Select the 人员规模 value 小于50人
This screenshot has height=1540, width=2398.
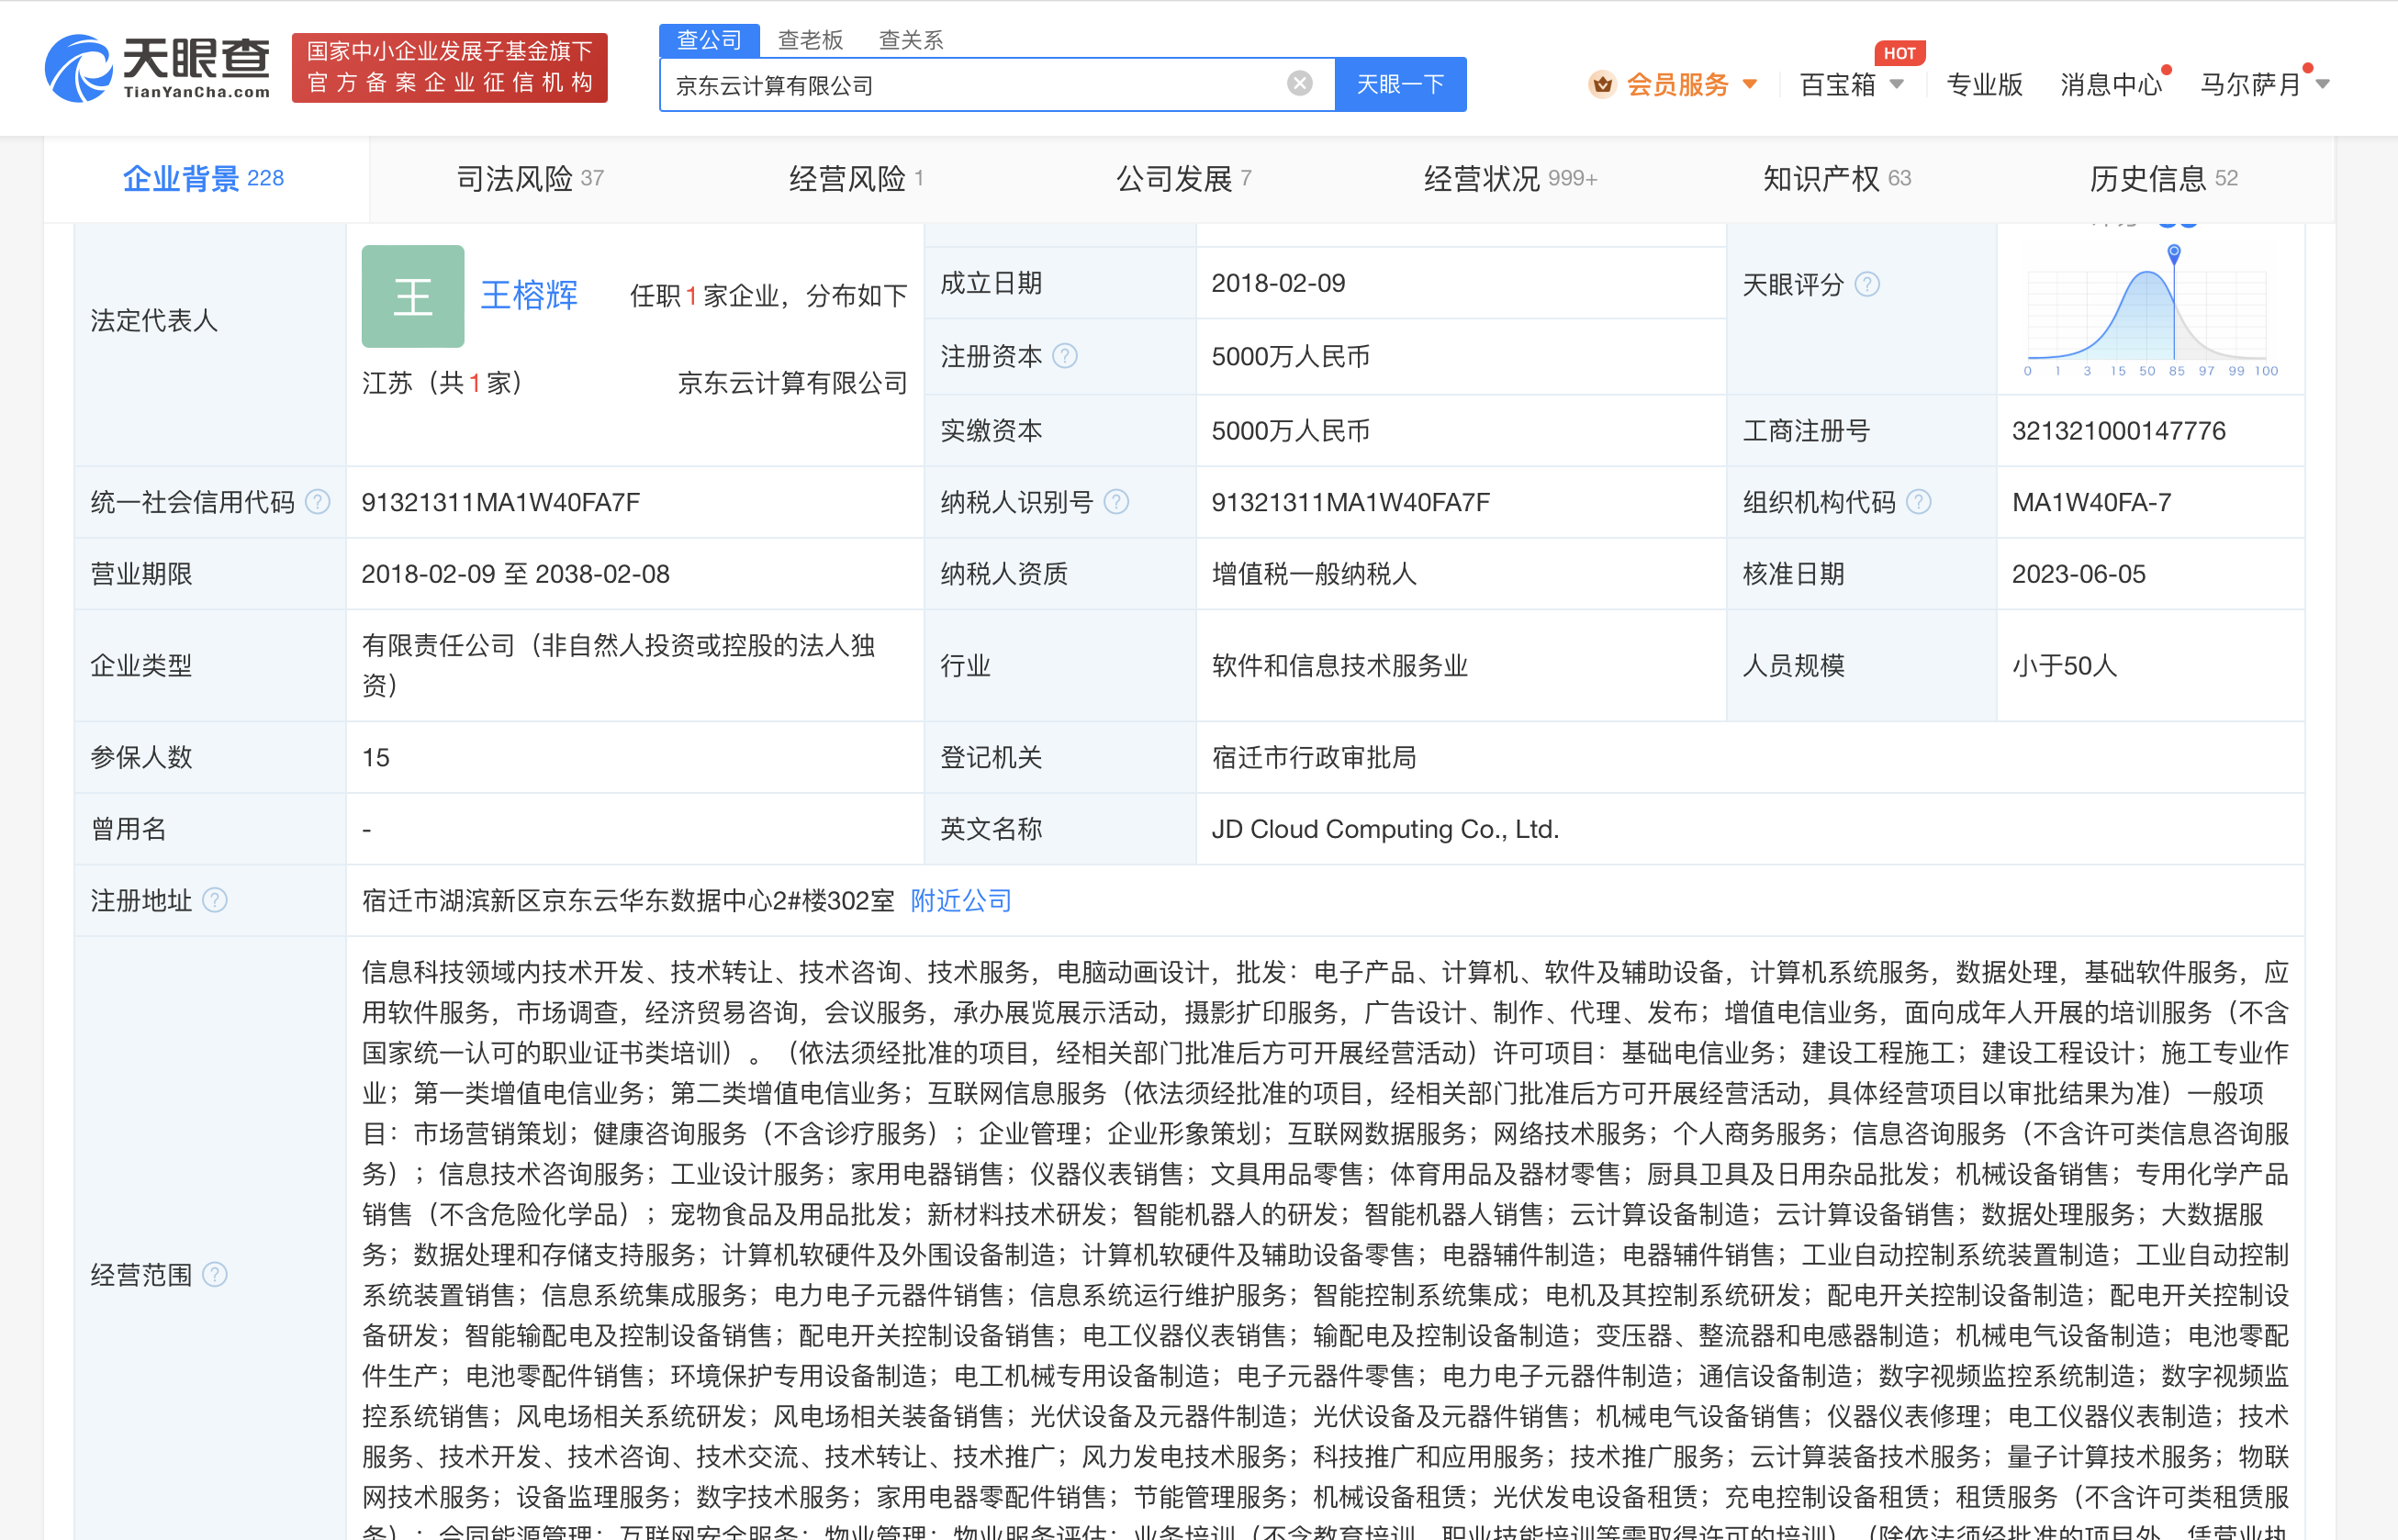coord(2064,667)
